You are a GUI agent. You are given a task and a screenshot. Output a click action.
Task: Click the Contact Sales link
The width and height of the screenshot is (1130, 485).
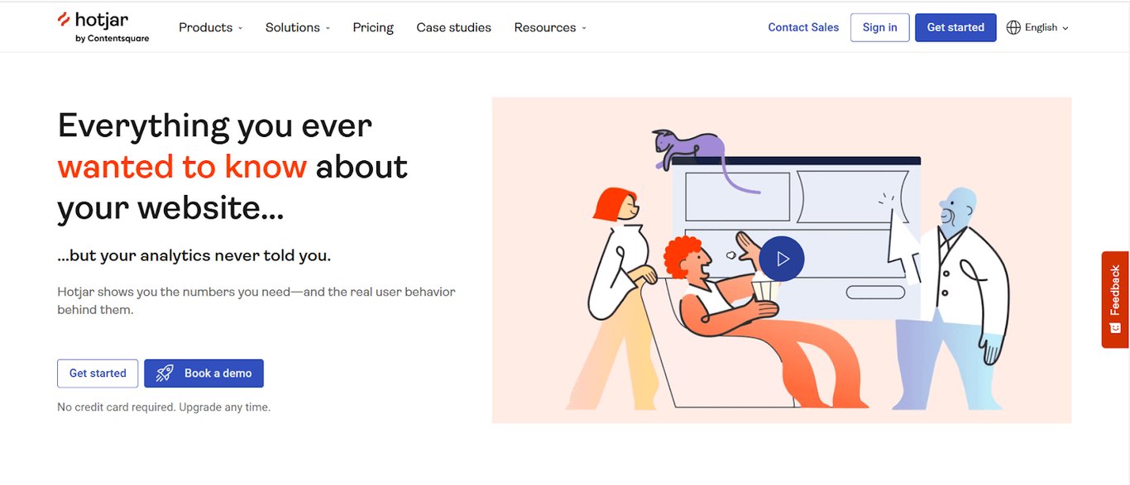point(802,26)
